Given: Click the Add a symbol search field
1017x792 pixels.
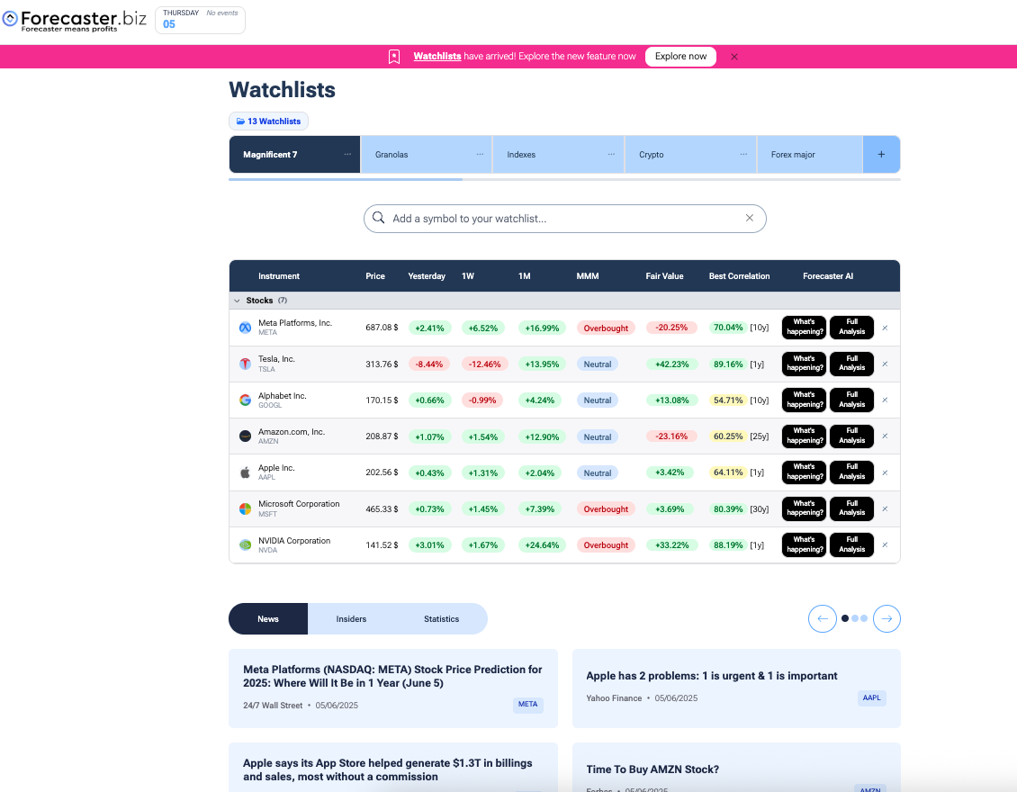Looking at the screenshot, I should [x=558, y=219].
